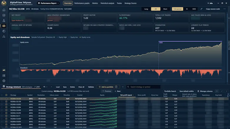The height and width of the screenshot is (129, 230).
Task: Click the down arrow on Next button
Action: click(x=115, y=91)
